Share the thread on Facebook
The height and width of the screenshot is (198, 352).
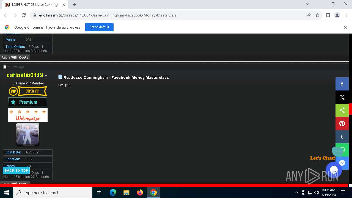pyautogui.click(x=342, y=84)
